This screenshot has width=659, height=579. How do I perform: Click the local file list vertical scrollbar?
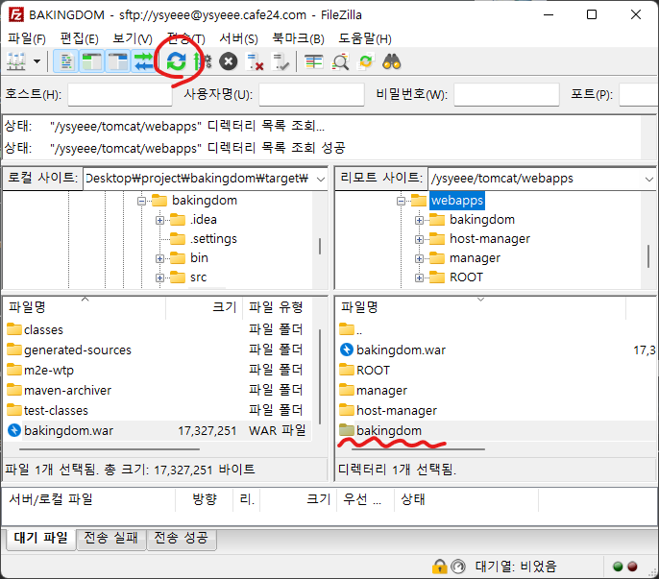(320, 378)
